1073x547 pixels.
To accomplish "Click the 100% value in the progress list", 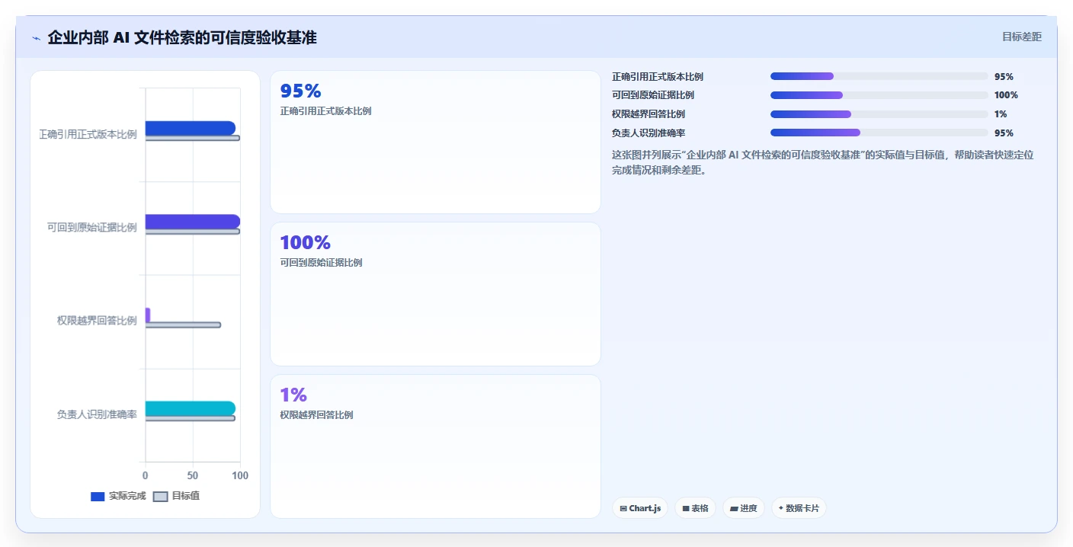I will [x=1006, y=95].
